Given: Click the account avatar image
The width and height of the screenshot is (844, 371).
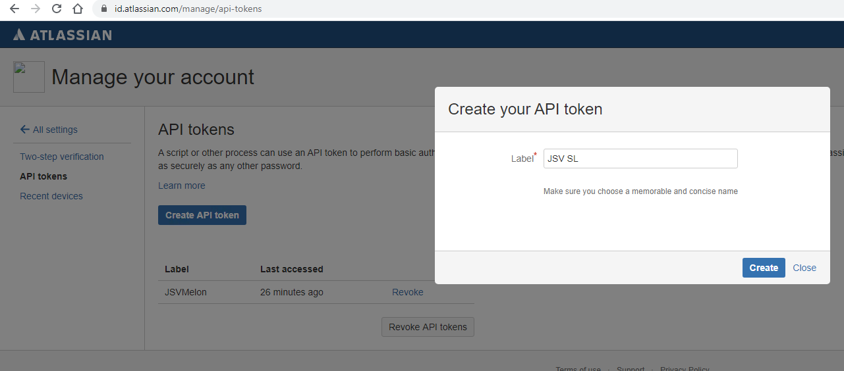Looking at the screenshot, I should [29, 77].
